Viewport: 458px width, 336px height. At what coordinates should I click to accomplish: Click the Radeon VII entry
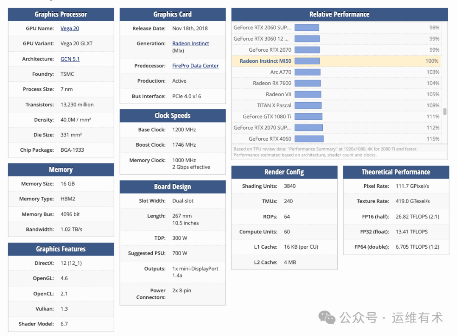[336, 94]
